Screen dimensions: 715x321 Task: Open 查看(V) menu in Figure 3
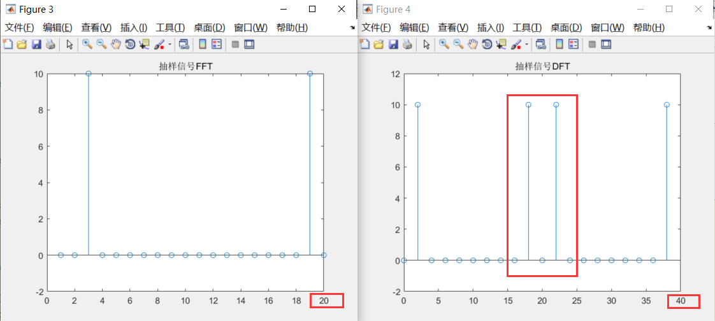[x=96, y=27]
